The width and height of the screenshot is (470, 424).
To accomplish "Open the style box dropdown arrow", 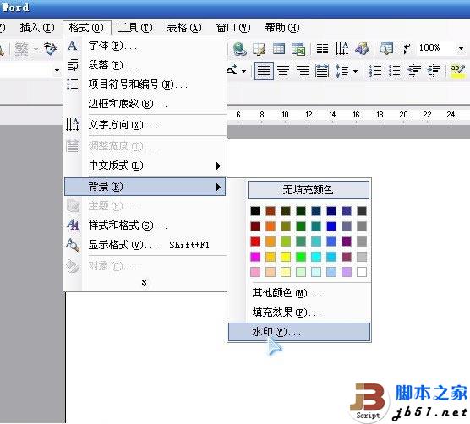I will (57, 71).
